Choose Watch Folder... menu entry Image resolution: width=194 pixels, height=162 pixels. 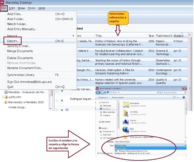[38, 24]
